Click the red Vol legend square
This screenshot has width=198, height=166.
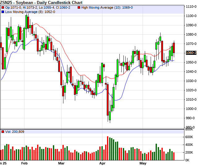[x=3, y=132]
